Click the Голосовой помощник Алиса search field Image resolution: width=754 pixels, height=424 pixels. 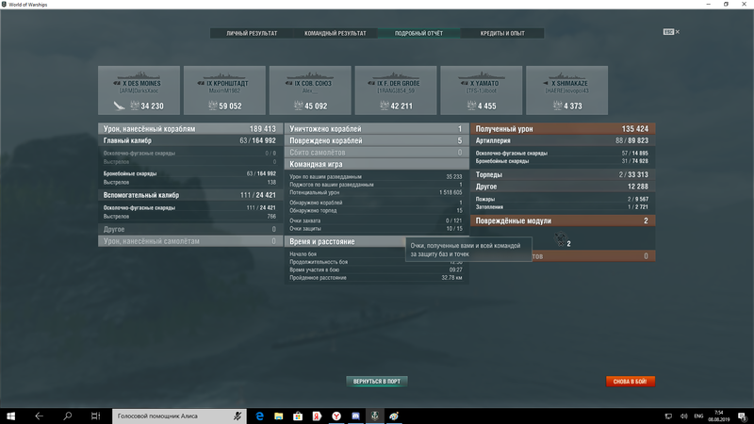(179, 416)
